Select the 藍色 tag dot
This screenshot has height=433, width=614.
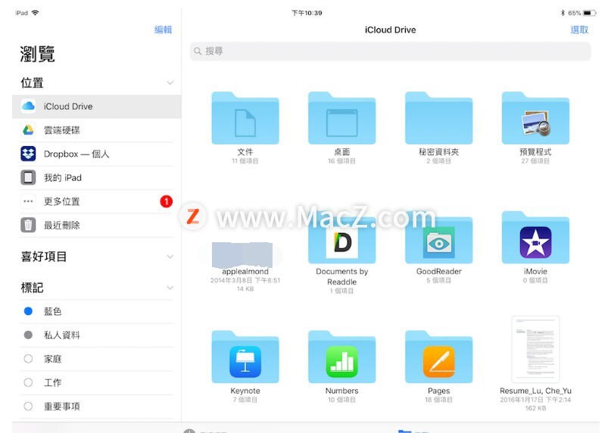28,311
